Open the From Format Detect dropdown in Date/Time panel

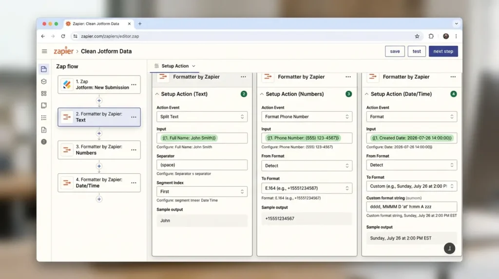[411, 165]
